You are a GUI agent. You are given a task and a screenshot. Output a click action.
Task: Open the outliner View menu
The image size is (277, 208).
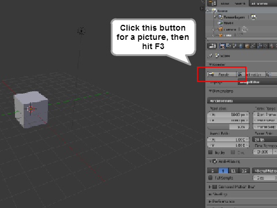coord(224,3)
